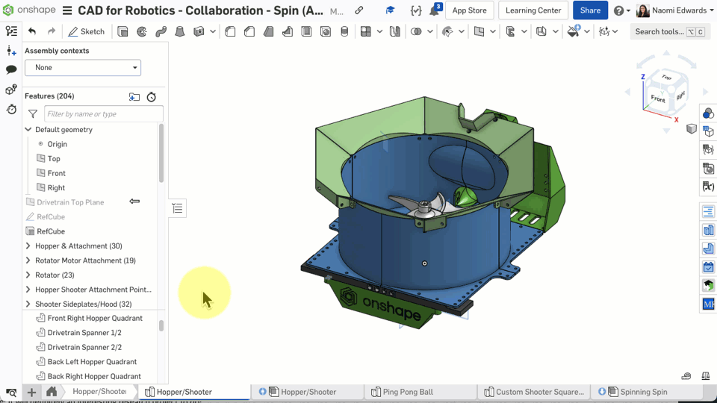Click the mass properties scale icon
The height and width of the screenshot is (403, 717).
pyautogui.click(x=704, y=376)
